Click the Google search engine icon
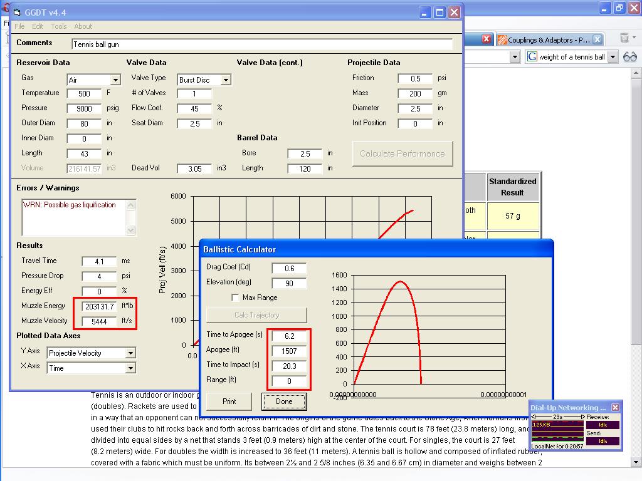This screenshot has height=481, width=642. click(x=532, y=57)
